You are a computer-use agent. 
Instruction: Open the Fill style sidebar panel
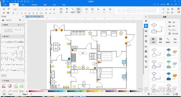[146, 21]
